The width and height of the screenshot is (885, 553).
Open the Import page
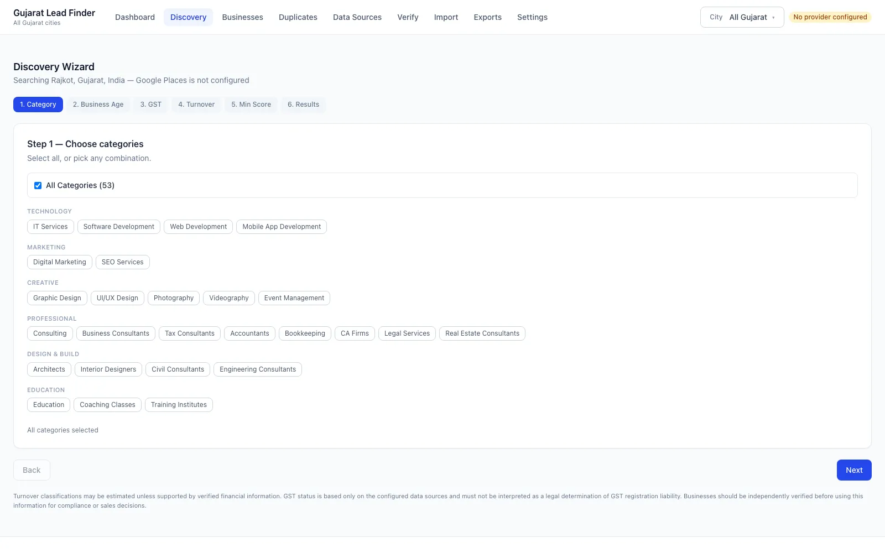[446, 17]
